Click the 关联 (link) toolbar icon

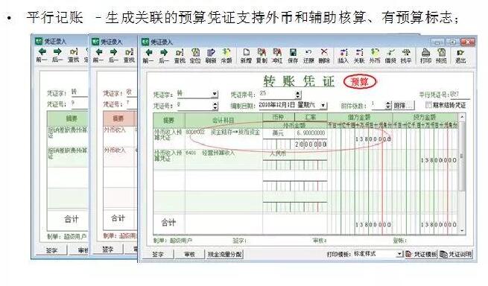(x=359, y=56)
